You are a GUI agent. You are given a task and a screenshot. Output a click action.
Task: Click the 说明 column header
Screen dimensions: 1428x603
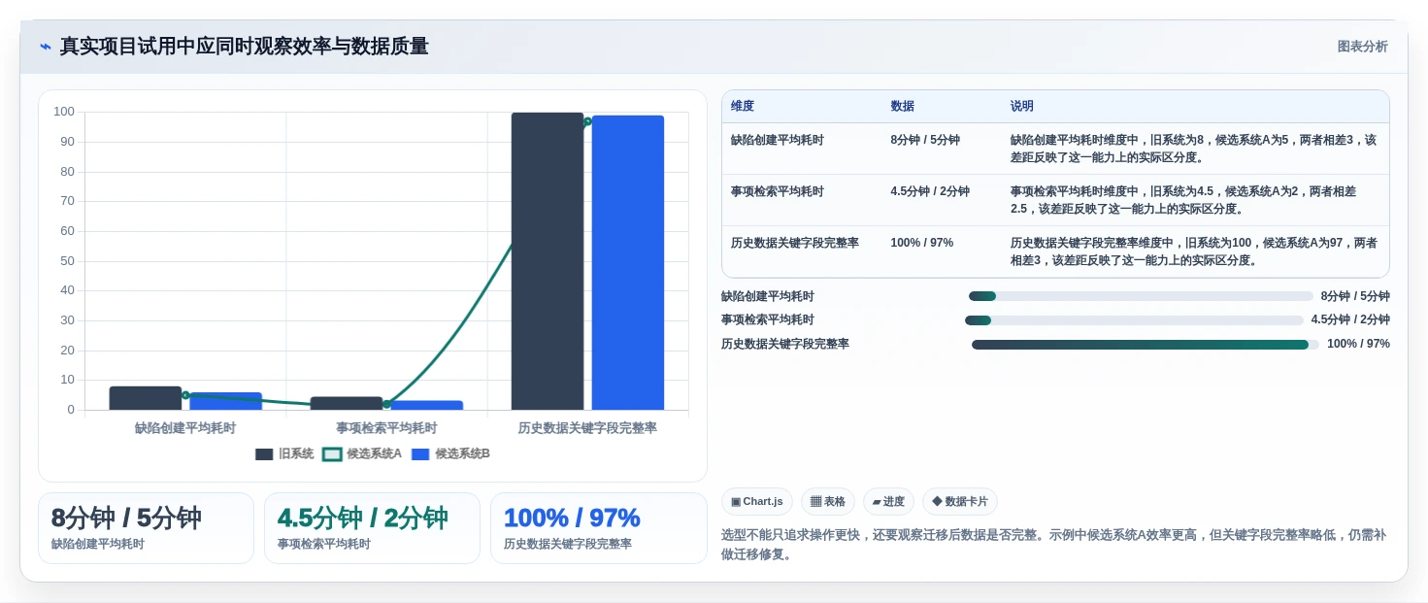[1021, 107]
